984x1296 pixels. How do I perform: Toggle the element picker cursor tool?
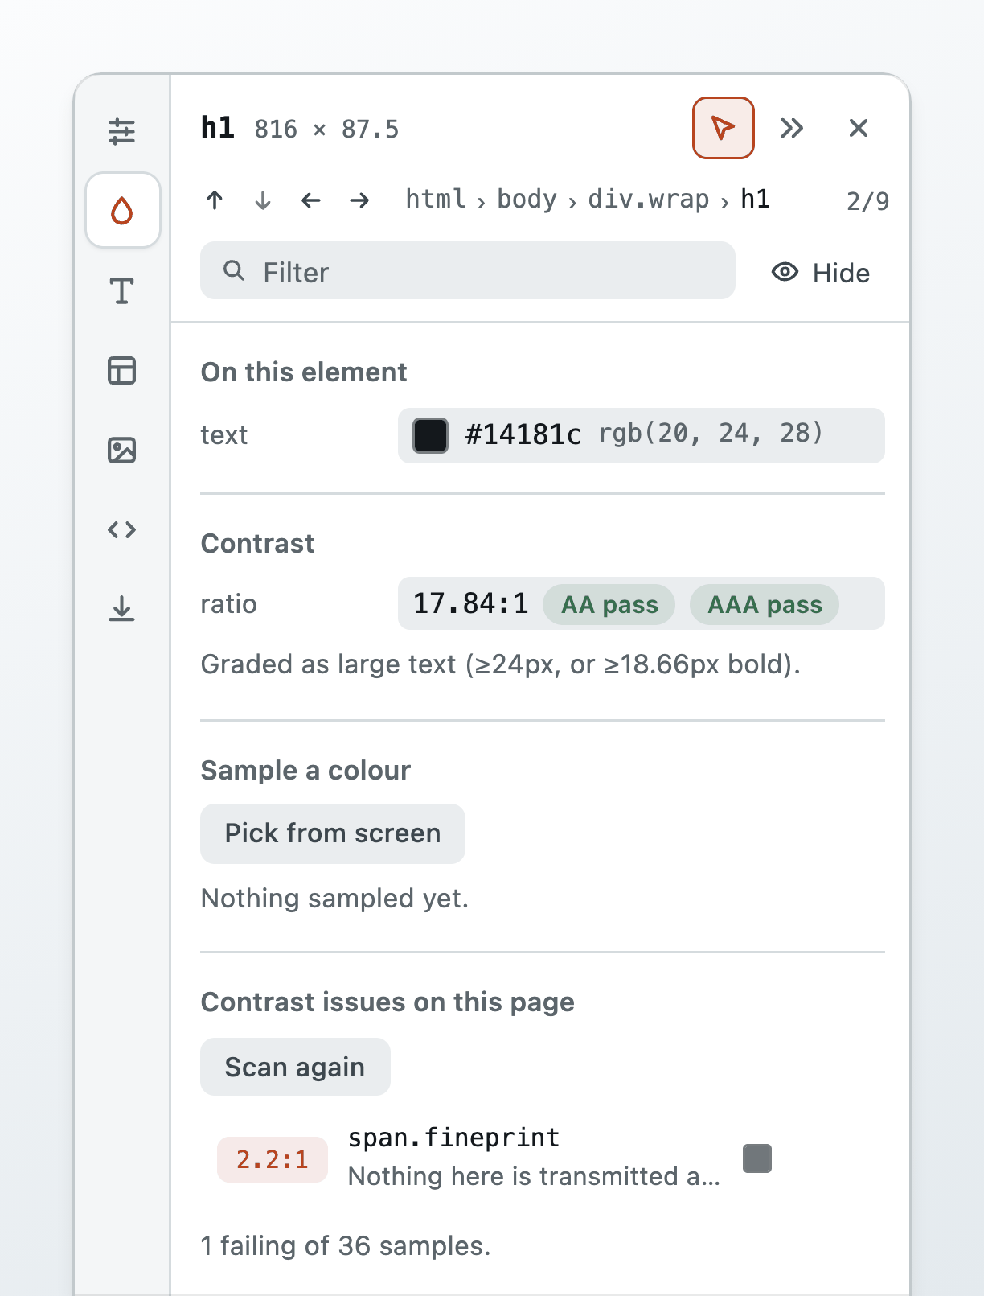[724, 128]
